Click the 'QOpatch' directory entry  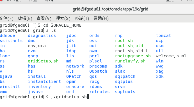click(98, 72)
